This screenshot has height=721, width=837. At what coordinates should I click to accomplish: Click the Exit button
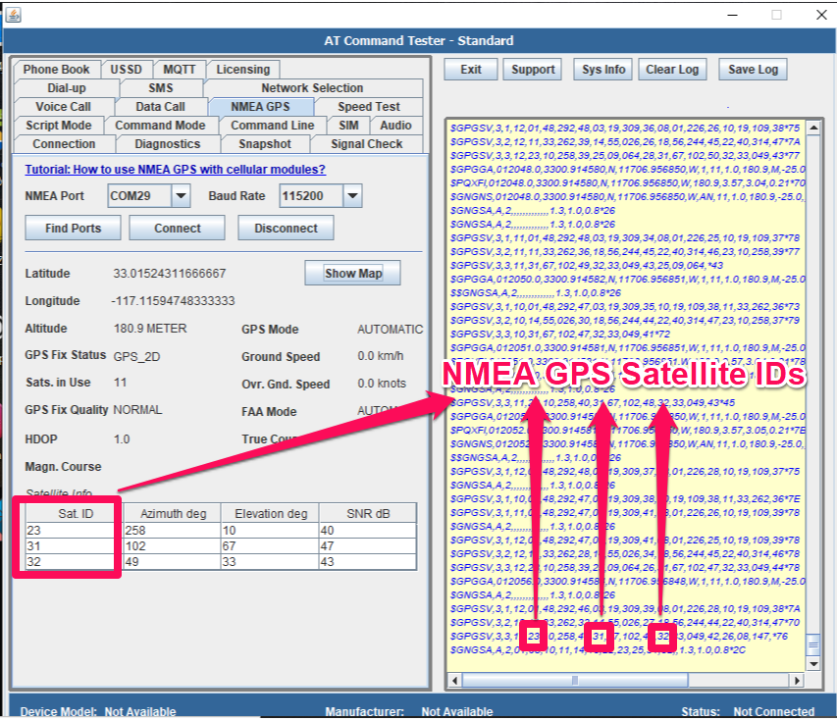coord(471,70)
